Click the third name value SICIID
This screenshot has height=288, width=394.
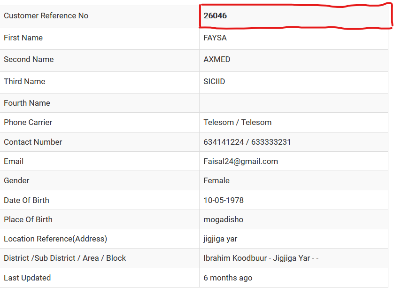point(214,81)
